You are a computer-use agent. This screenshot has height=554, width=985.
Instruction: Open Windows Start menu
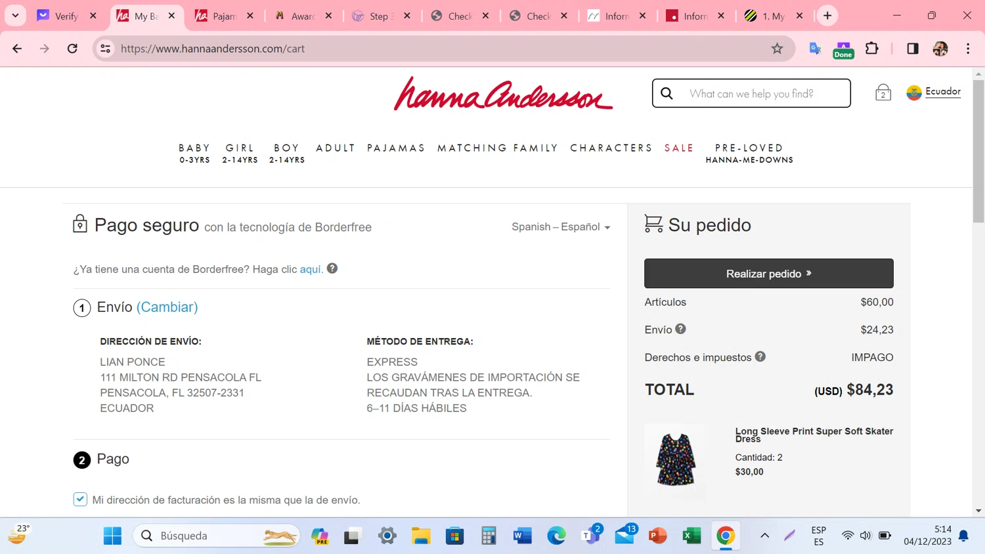[x=112, y=536]
